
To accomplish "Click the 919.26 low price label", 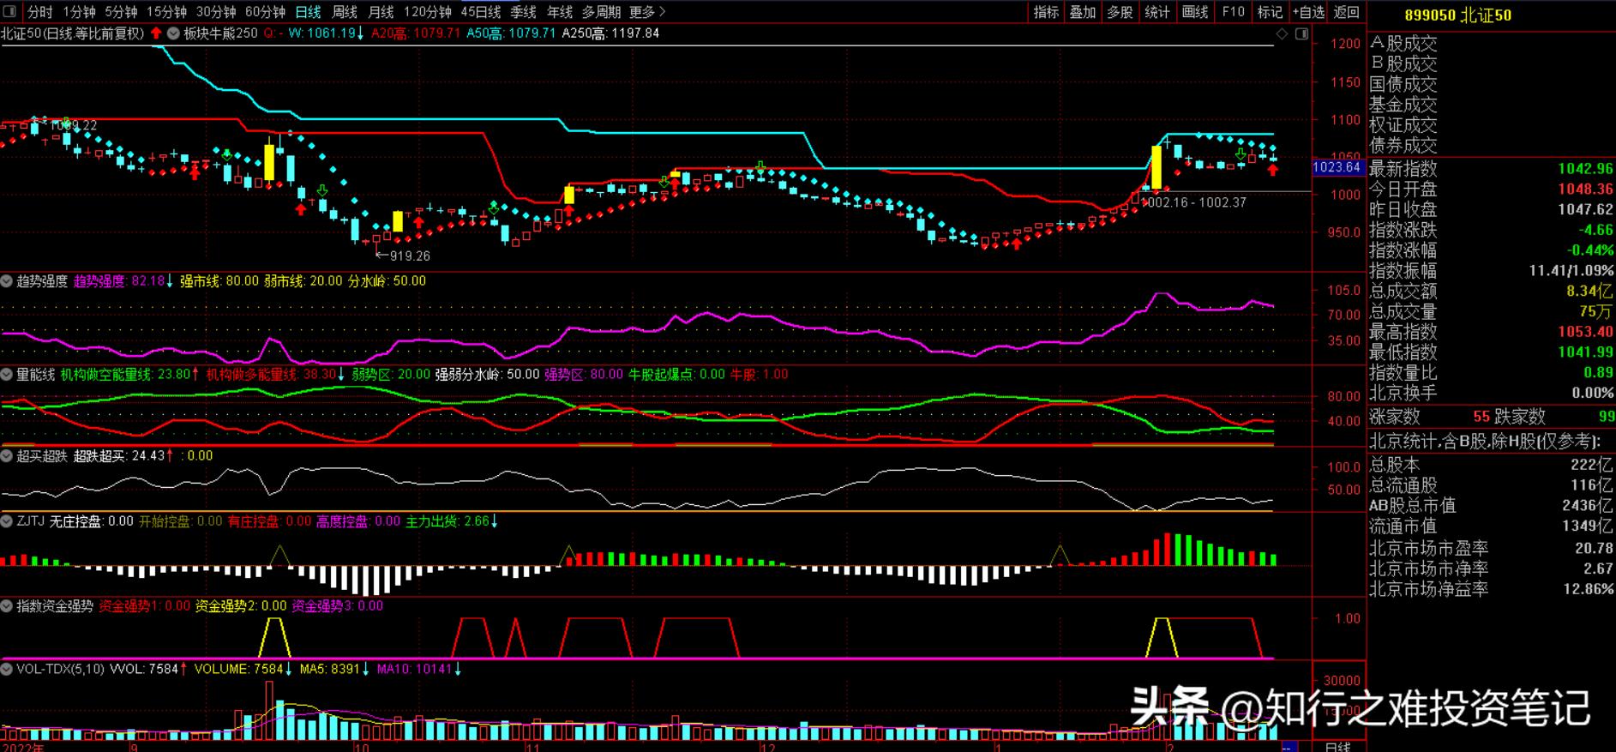I will coord(403,256).
